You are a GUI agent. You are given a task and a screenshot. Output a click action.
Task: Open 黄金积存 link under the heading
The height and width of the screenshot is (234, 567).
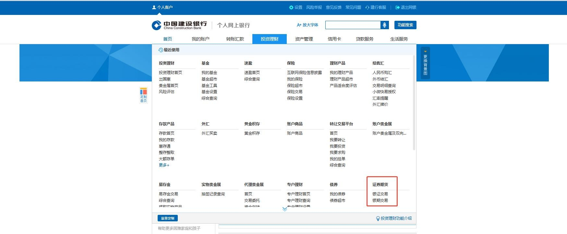252,133
